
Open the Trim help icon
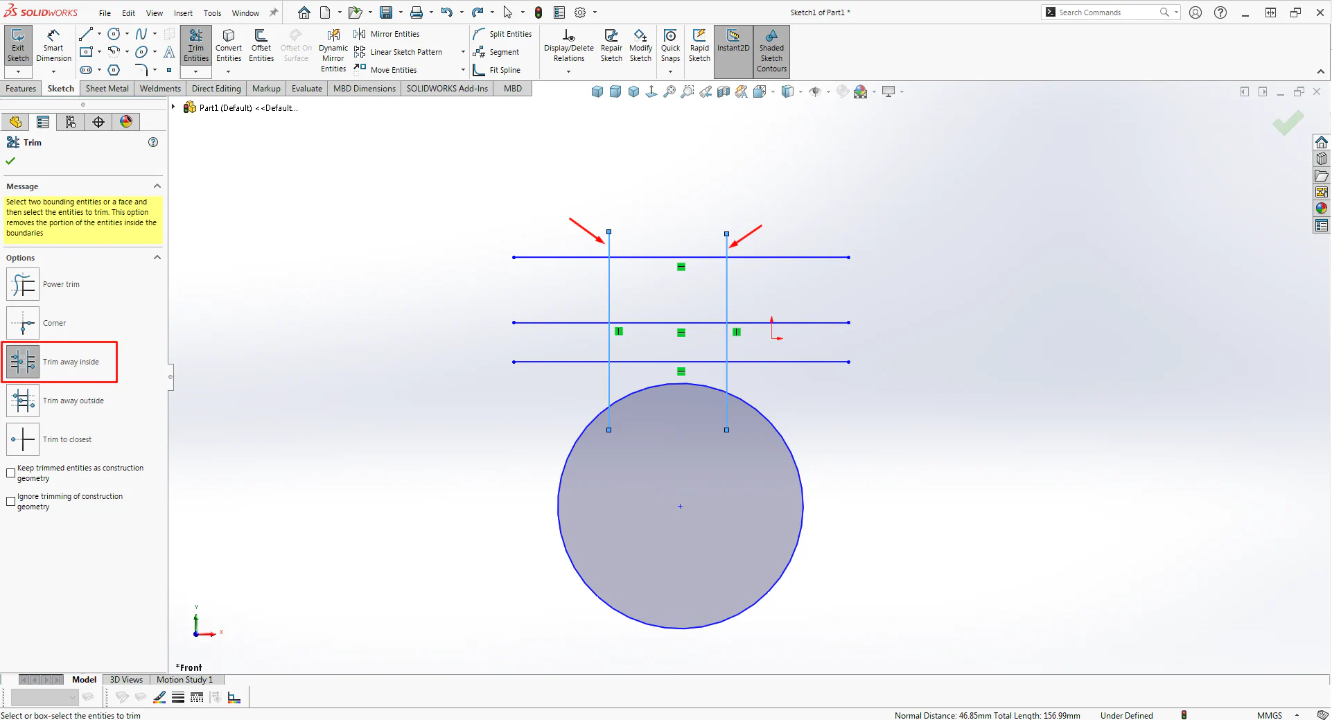[153, 142]
